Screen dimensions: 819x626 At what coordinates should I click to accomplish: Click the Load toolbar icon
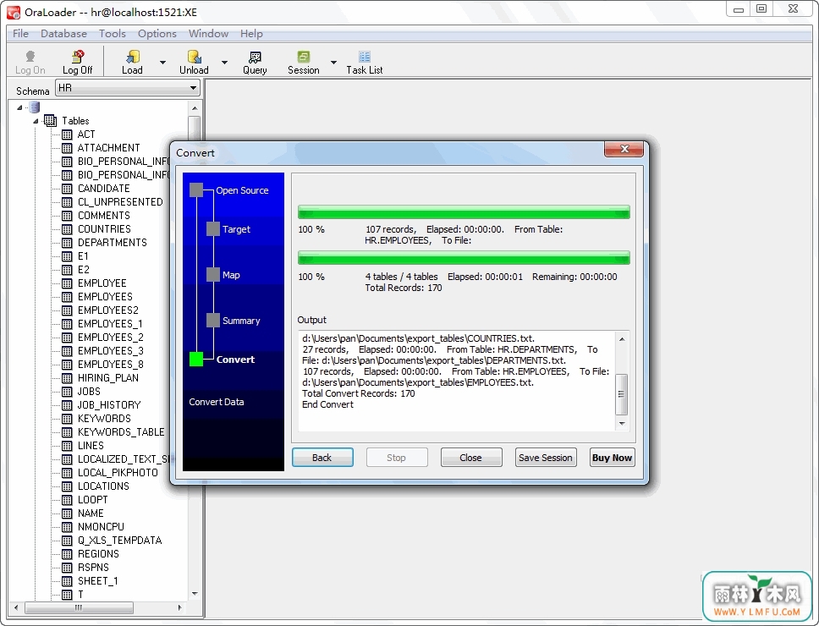pyautogui.click(x=132, y=57)
